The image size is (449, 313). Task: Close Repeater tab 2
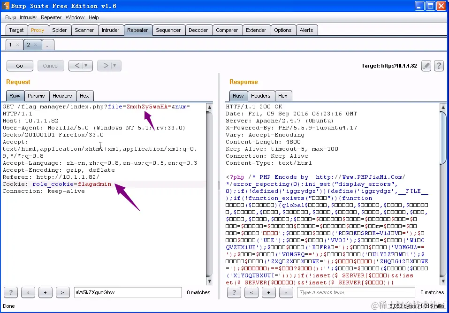click(x=35, y=45)
